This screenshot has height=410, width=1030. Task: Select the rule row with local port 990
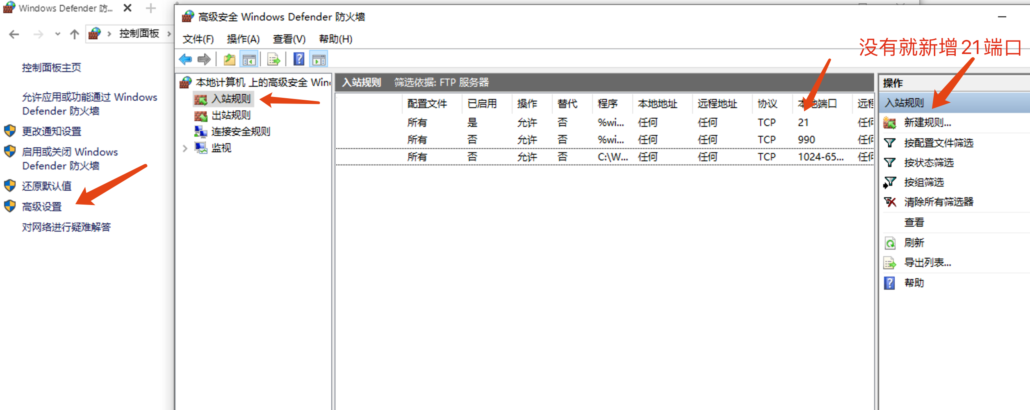click(605, 140)
